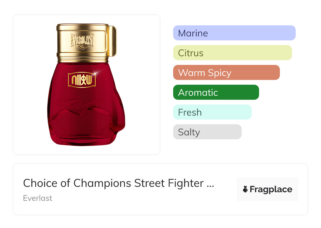The height and width of the screenshot is (228, 321).
Task: Select the Citrus accord bar
Action: [x=232, y=53]
